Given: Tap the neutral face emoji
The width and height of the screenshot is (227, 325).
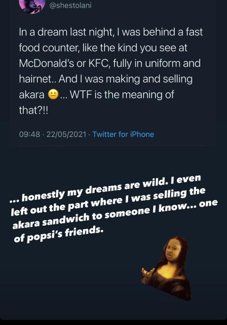Looking at the screenshot, I should tap(53, 95).
